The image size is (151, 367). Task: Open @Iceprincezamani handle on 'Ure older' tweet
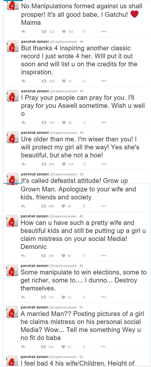[64, 133]
